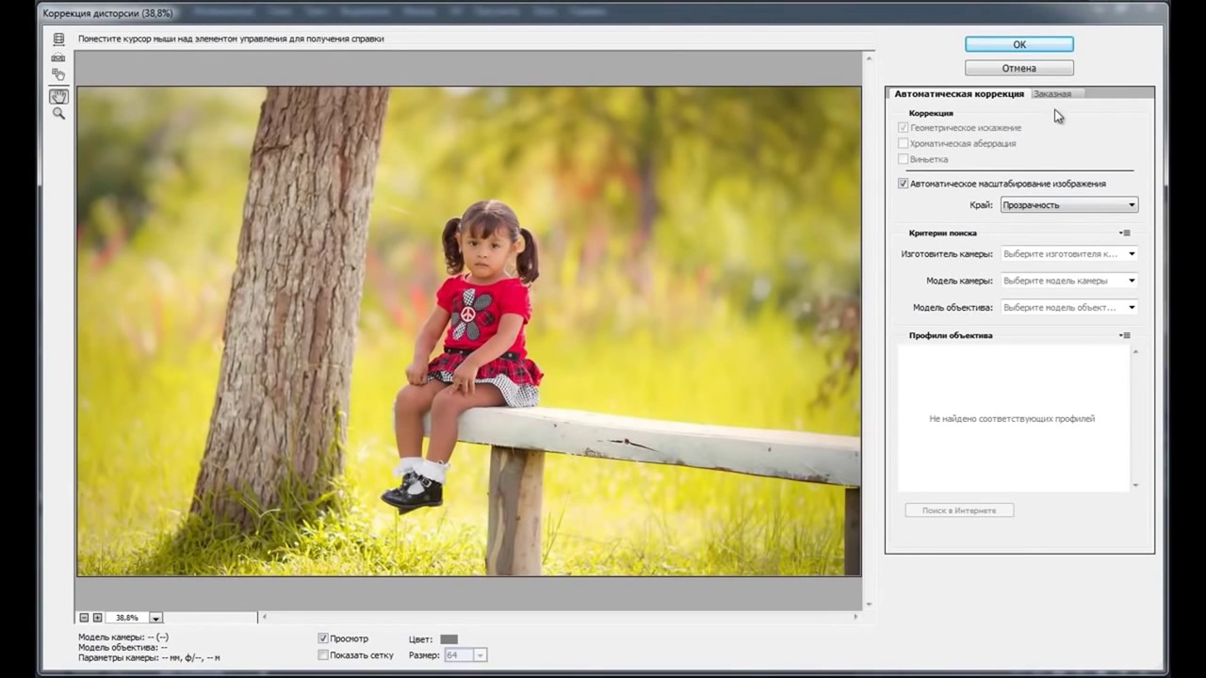This screenshot has height=678, width=1206.
Task: Select the Zoom magnifier tool
Action: coord(58,114)
